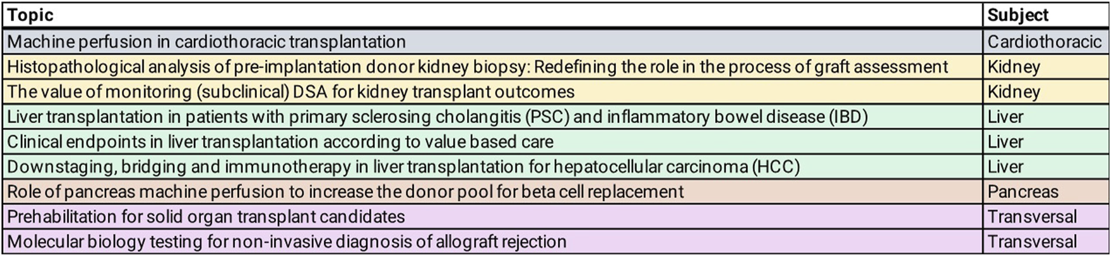Select the Subject column header cell
Image resolution: width=1111 pixels, height=256 pixels.
click(1046, 15)
